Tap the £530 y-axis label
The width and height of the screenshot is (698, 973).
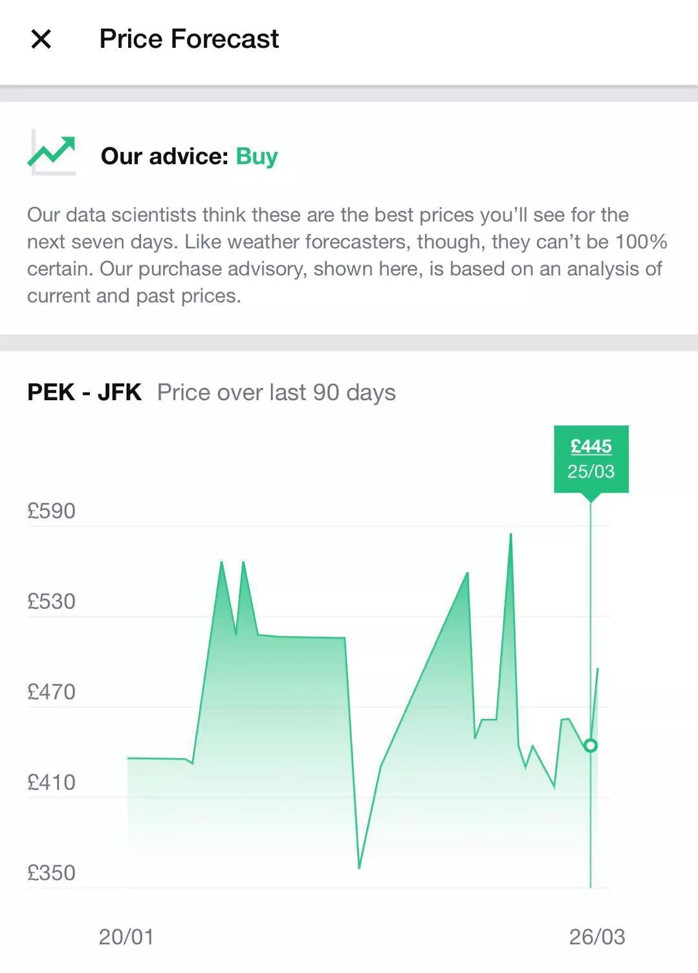51,602
